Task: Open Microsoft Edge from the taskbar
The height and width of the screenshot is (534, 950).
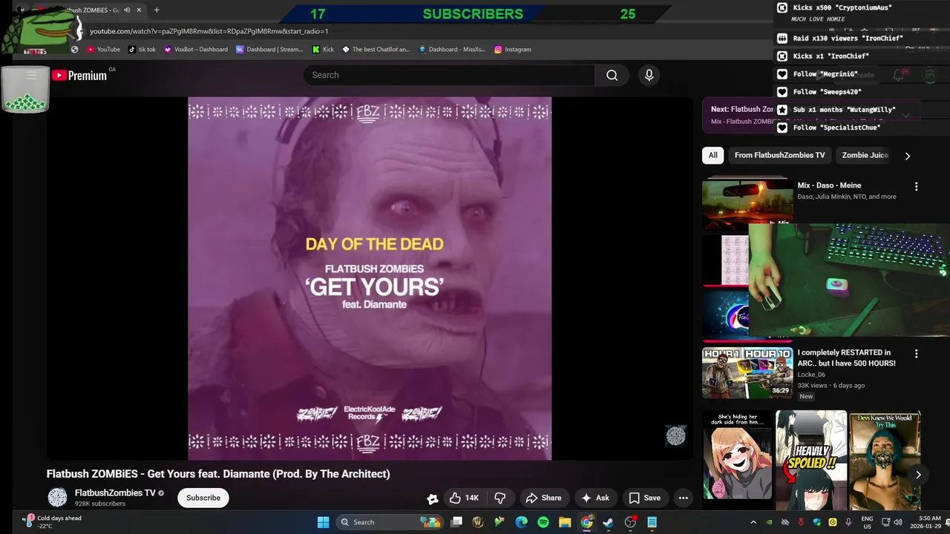Action: 522,522
